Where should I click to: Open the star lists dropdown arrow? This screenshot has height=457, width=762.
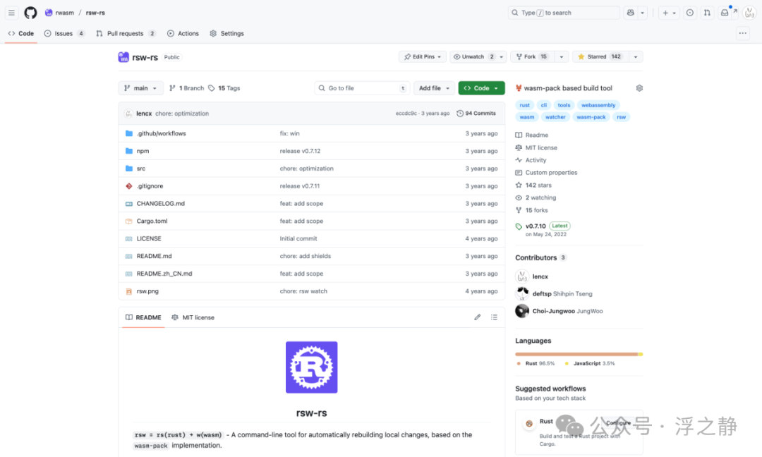pyautogui.click(x=636, y=57)
